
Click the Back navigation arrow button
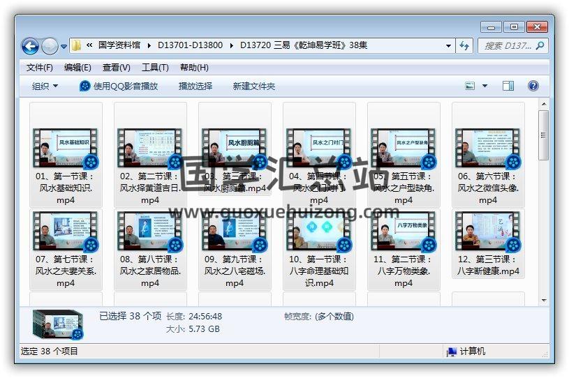(30, 46)
